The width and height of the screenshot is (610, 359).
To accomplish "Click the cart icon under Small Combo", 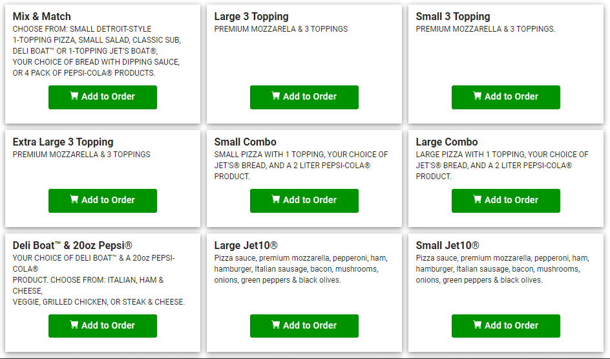I will (x=276, y=199).
